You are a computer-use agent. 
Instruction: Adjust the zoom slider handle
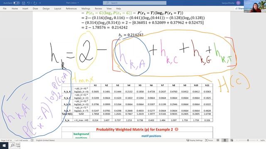248,140
